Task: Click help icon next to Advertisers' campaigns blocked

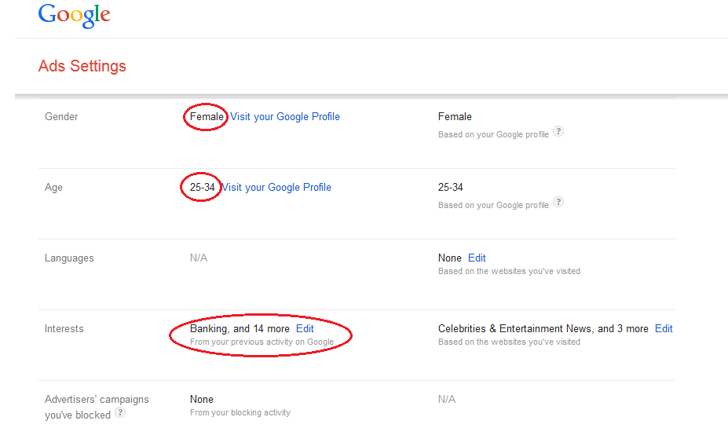Action: (x=120, y=413)
